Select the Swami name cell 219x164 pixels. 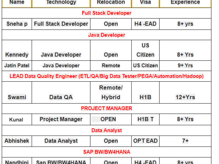17,97
